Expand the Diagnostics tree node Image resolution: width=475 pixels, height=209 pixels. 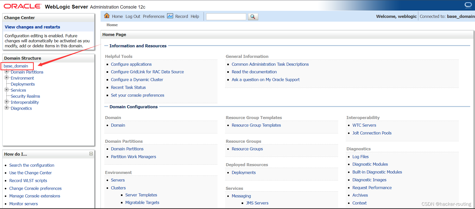point(7,108)
